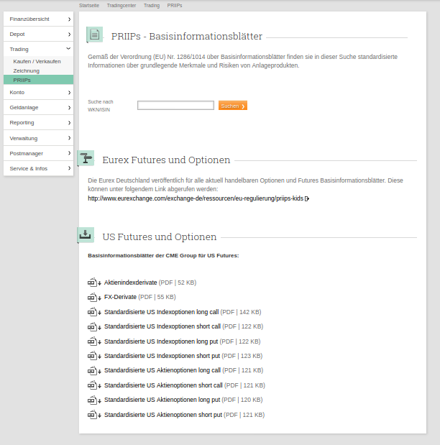Screen dimensions: 440x445
Task: Click the PRIIPs document icon in header
Action: coord(94,35)
